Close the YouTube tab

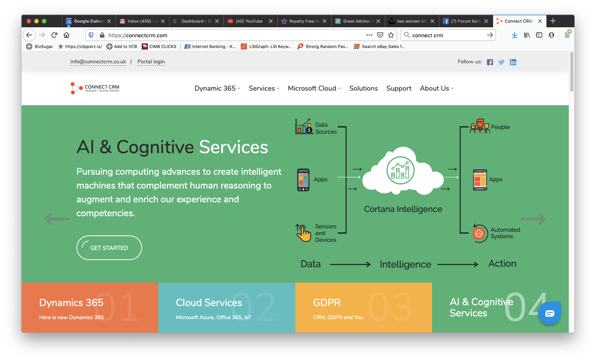coord(271,21)
